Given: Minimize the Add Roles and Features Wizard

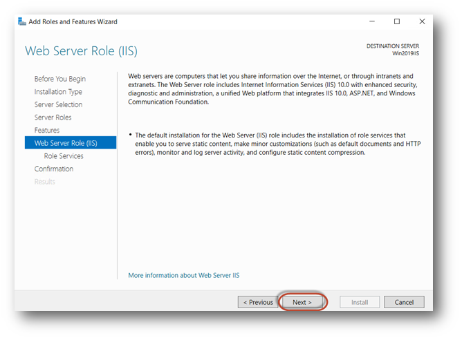Looking at the screenshot, I should 373,21.
